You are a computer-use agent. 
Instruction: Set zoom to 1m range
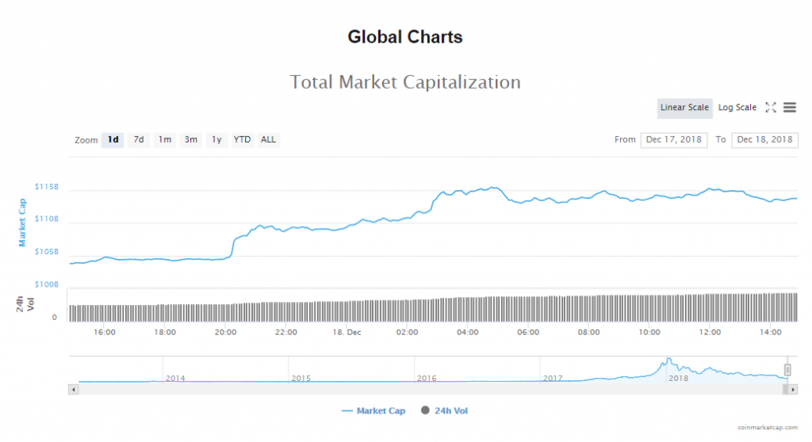click(x=165, y=140)
